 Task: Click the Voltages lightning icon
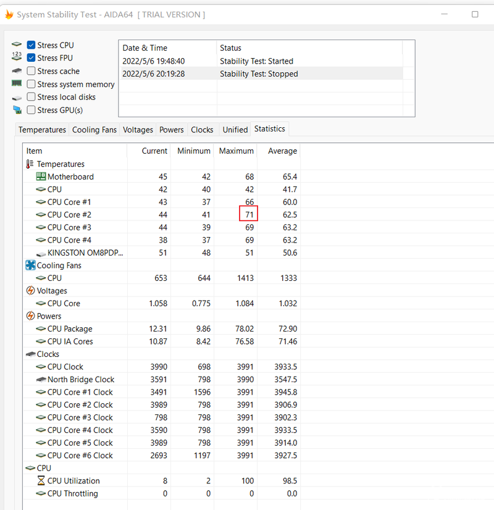point(30,290)
